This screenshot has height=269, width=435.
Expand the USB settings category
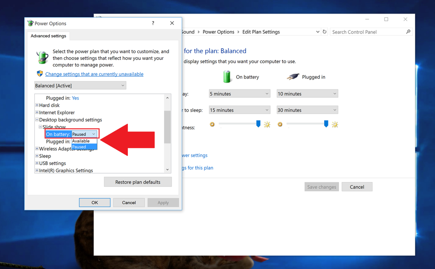pyautogui.click(x=36, y=163)
